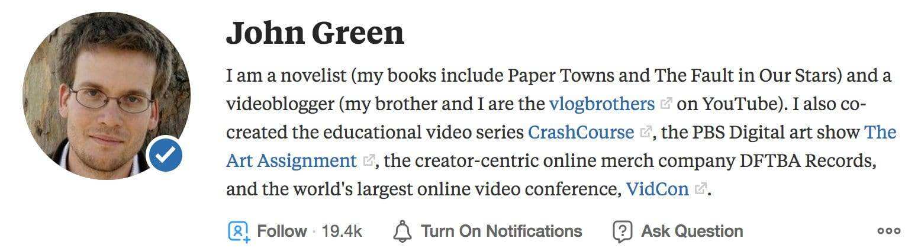Click the notifications bell icon
The height and width of the screenshot is (251, 921).
click(402, 231)
